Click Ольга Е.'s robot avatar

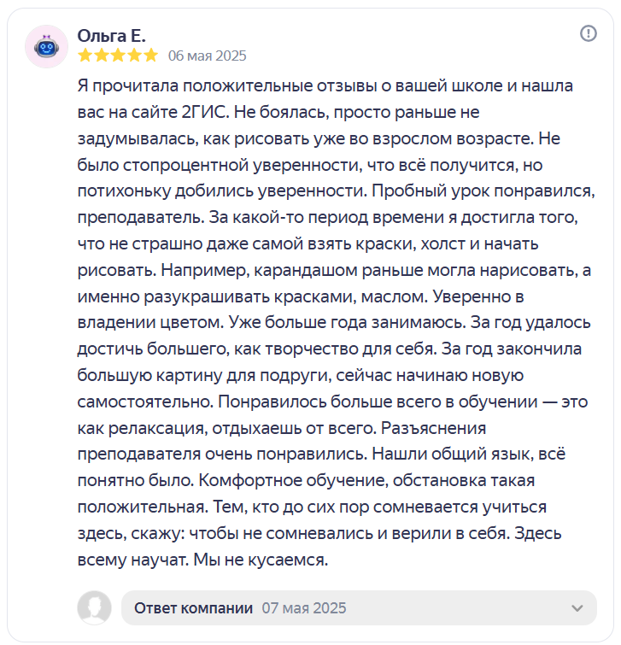coord(48,47)
